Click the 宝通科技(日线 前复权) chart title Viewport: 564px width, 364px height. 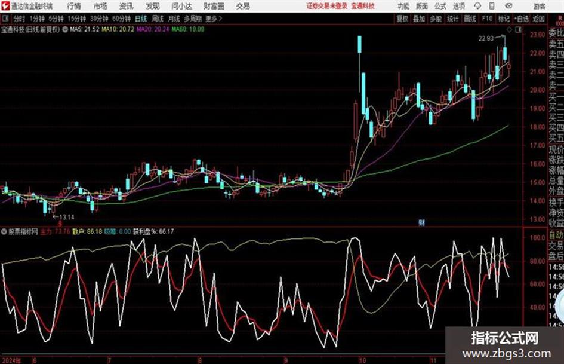point(30,29)
